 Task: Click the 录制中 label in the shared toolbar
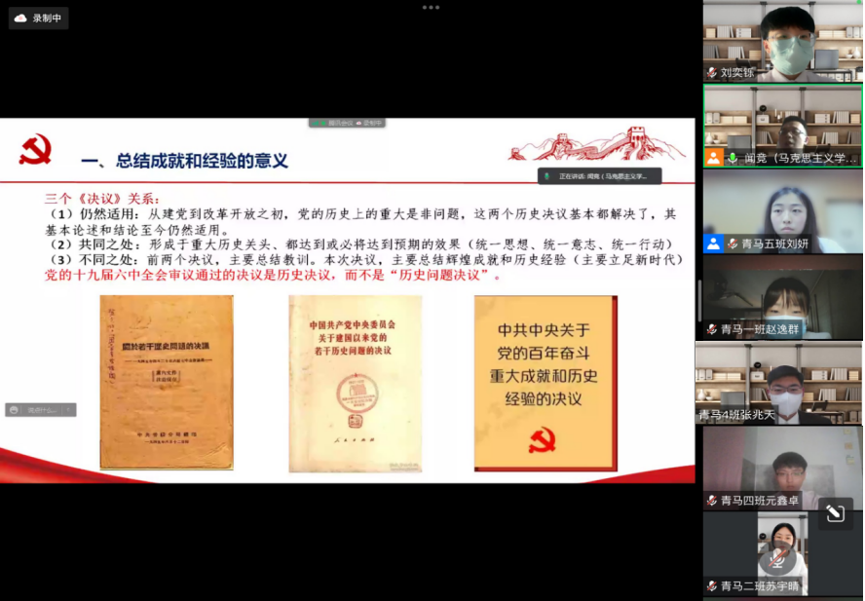(370, 124)
